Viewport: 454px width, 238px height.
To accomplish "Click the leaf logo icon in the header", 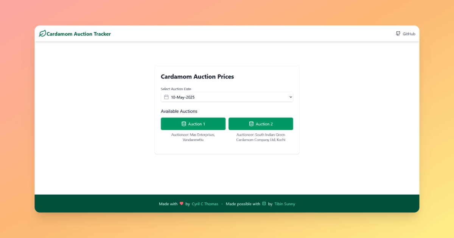I will 42,34.
